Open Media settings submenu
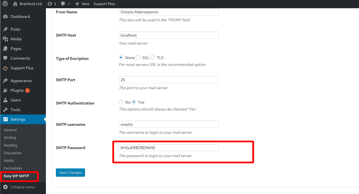 click(9, 160)
